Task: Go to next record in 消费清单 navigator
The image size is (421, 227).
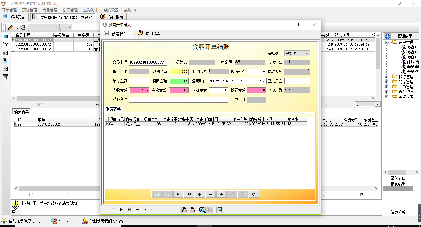Action: pos(178,194)
